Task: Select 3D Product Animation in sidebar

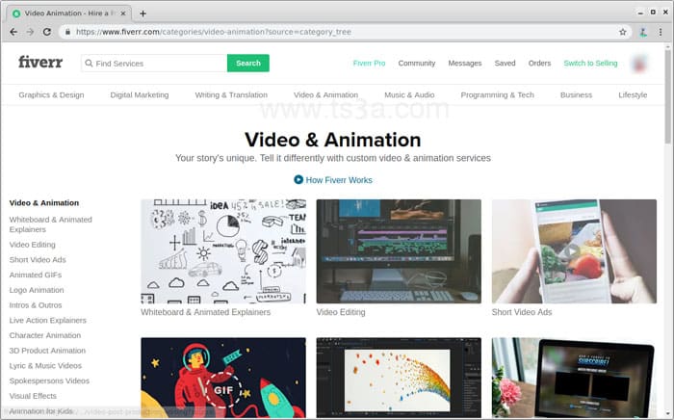Action: click(x=47, y=351)
